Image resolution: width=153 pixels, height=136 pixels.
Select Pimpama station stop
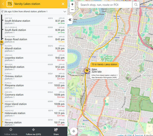(35, 85)
